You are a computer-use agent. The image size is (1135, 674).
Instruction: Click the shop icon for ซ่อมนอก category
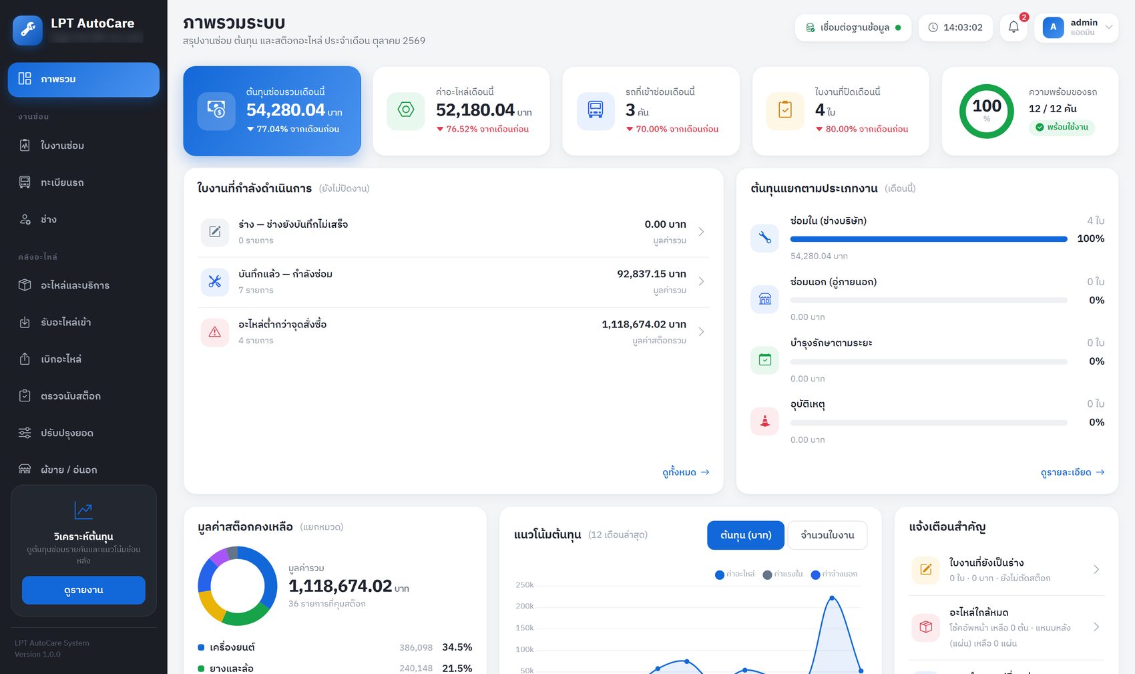click(765, 299)
